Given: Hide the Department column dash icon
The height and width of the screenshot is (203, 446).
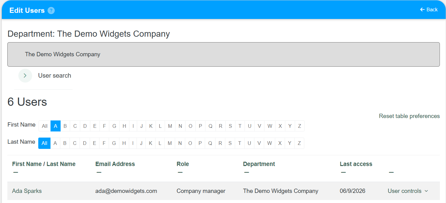Looking at the screenshot, I should [x=246, y=172].
